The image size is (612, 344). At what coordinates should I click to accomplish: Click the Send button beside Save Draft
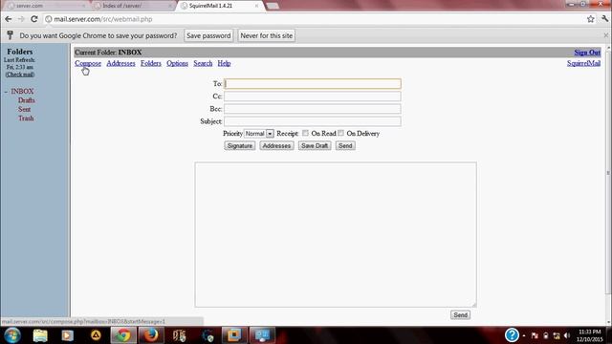pyautogui.click(x=345, y=145)
